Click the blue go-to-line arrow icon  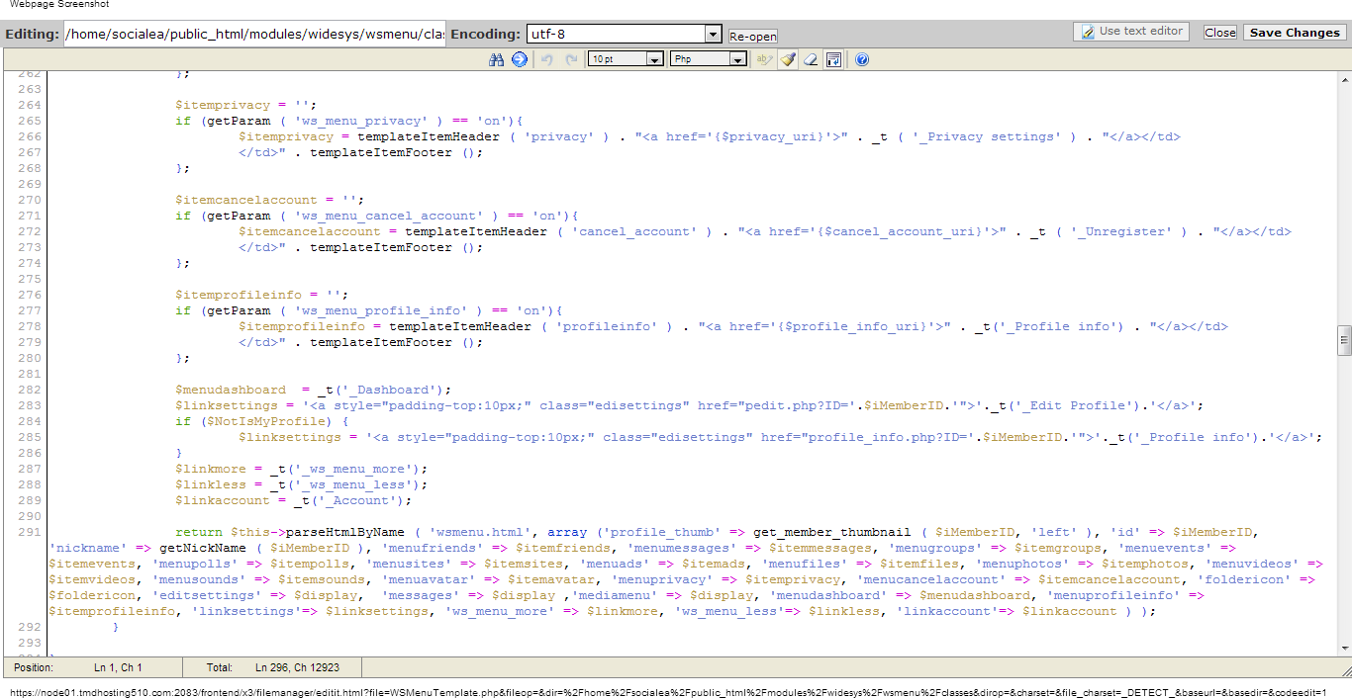(x=520, y=59)
